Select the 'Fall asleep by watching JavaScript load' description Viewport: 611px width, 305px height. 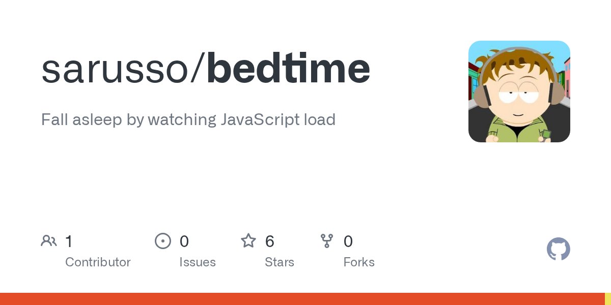click(x=188, y=120)
